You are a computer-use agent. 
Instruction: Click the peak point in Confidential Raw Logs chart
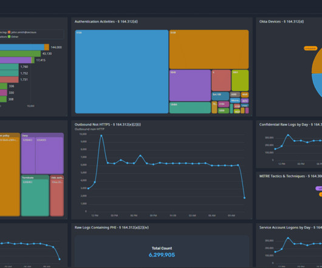tap(288, 135)
